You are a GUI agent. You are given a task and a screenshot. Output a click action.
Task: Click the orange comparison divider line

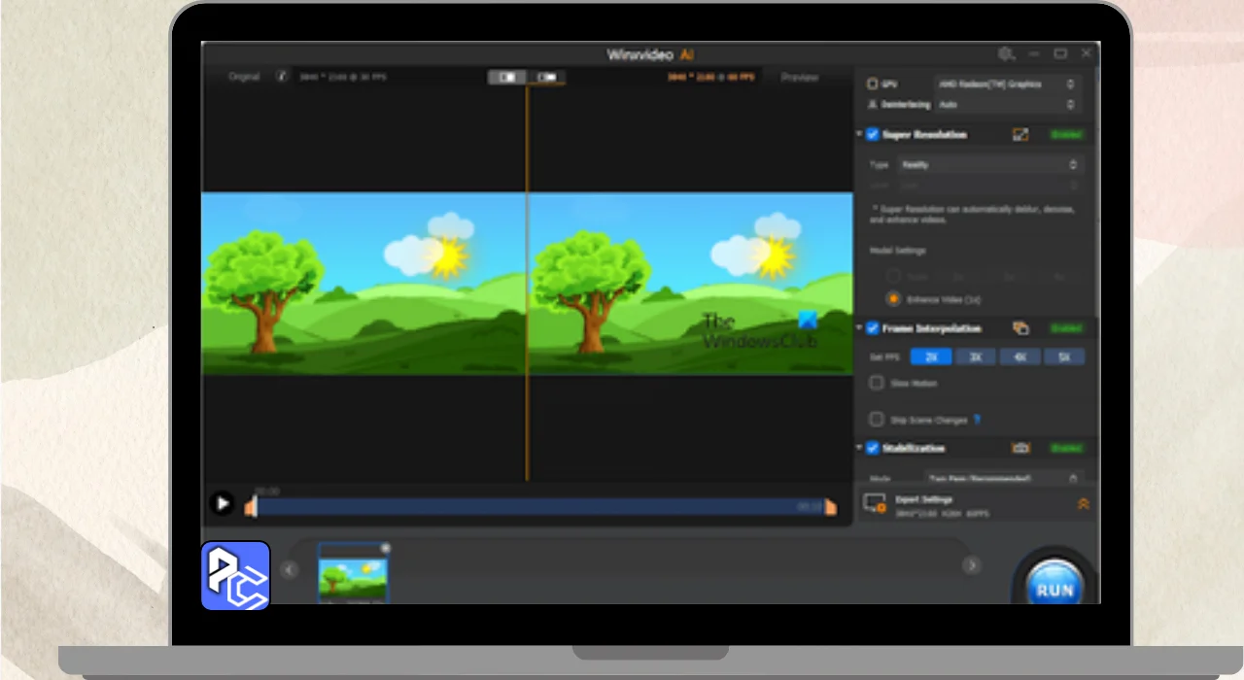pos(527,282)
